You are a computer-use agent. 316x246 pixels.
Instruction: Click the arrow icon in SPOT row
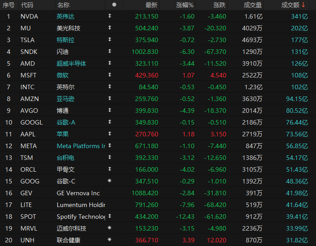click(110, 216)
